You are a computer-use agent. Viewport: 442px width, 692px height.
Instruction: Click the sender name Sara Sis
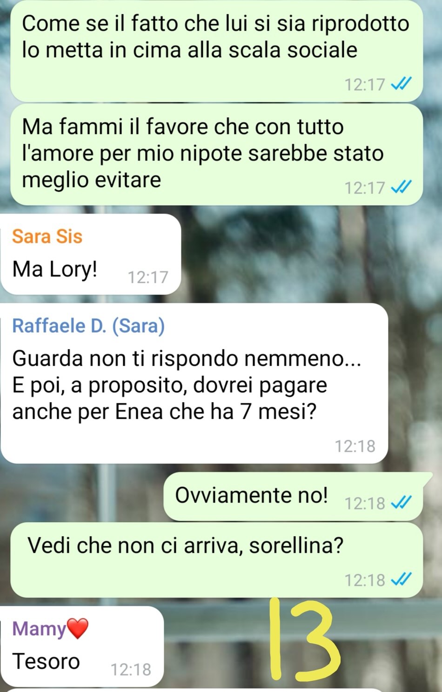pos(47,236)
